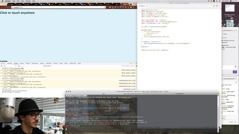Open the Default levels dropdown in console
239x134 pixels.
pyautogui.click(x=47, y=66)
